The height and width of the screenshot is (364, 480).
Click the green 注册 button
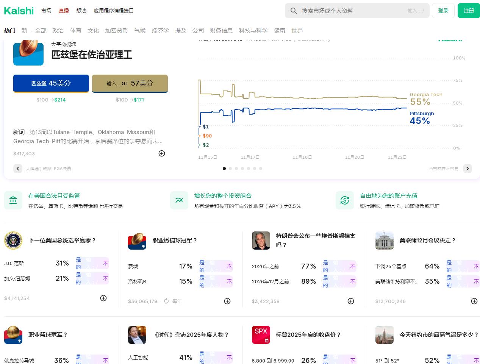click(x=469, y=11)
